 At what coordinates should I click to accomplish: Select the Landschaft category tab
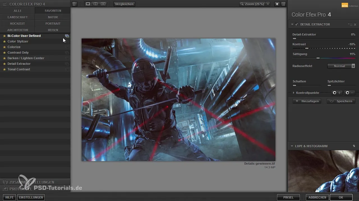coord(17,17)
